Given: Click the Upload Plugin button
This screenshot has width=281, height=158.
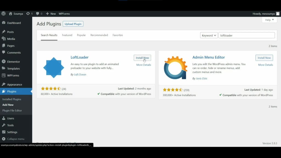Looking at the screenshot, I should 73,24.
